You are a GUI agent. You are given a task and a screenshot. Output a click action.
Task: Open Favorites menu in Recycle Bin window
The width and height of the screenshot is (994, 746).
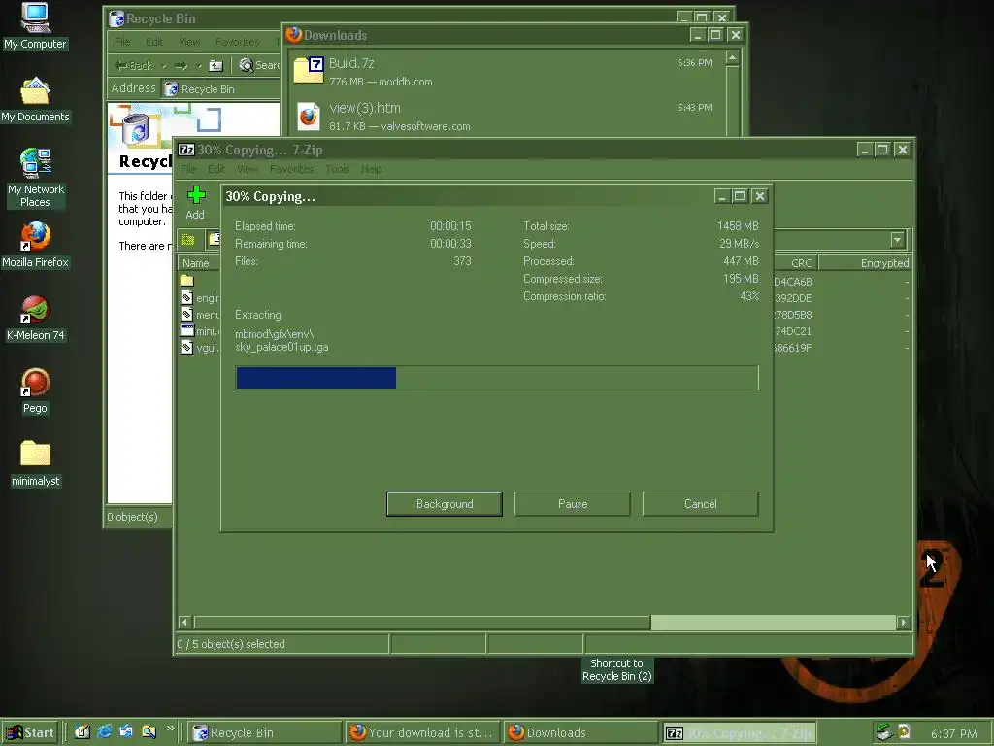click(238, 42)
